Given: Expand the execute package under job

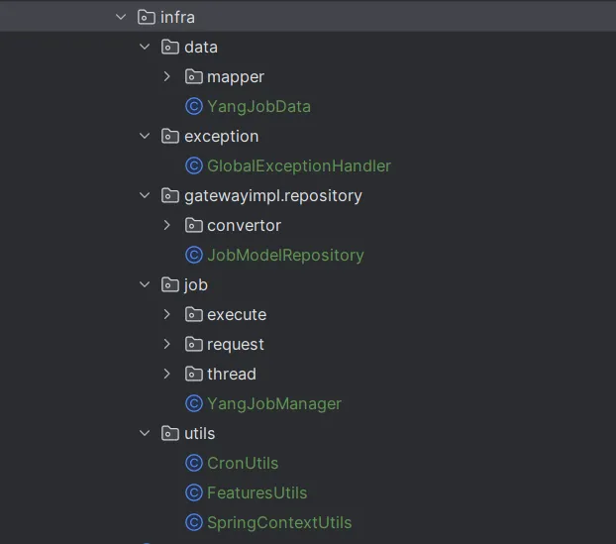Looking at the screenshot, I should pyautogui.click(x=167, y=314).
